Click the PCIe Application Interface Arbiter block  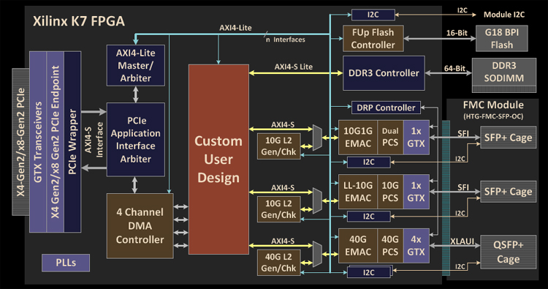[x=136, y=139]
